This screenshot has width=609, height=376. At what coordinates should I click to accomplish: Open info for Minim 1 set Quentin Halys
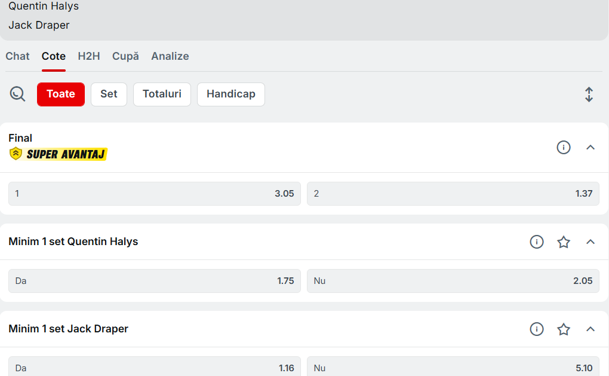click(537, 242)
